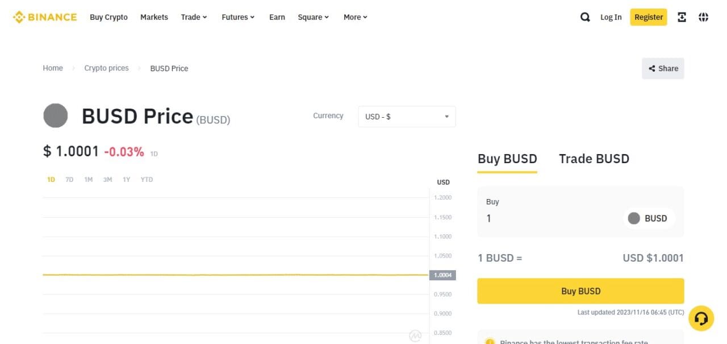727x344 pixels.
Task: Select the 3M chart range
Action: point(107,180)
